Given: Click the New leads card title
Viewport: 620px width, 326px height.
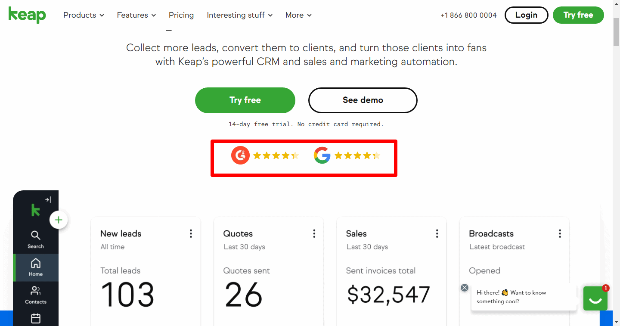Looking at the screenshot, I should tap(121, 233).
